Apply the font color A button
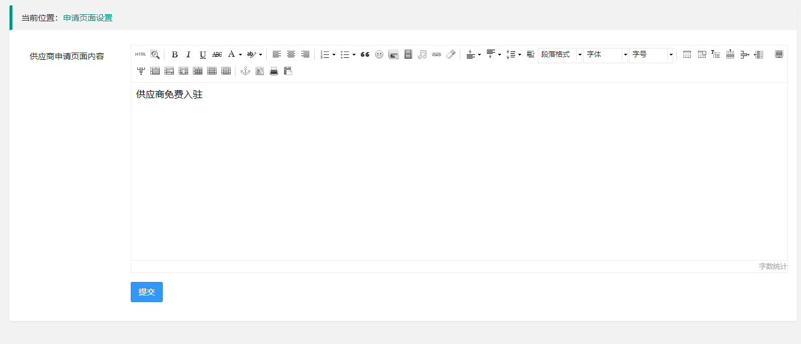 [231, 54]
